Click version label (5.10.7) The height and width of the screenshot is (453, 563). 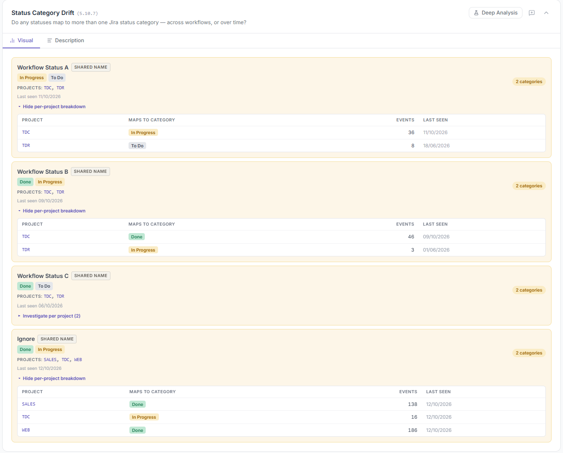(x=88, y=13)
